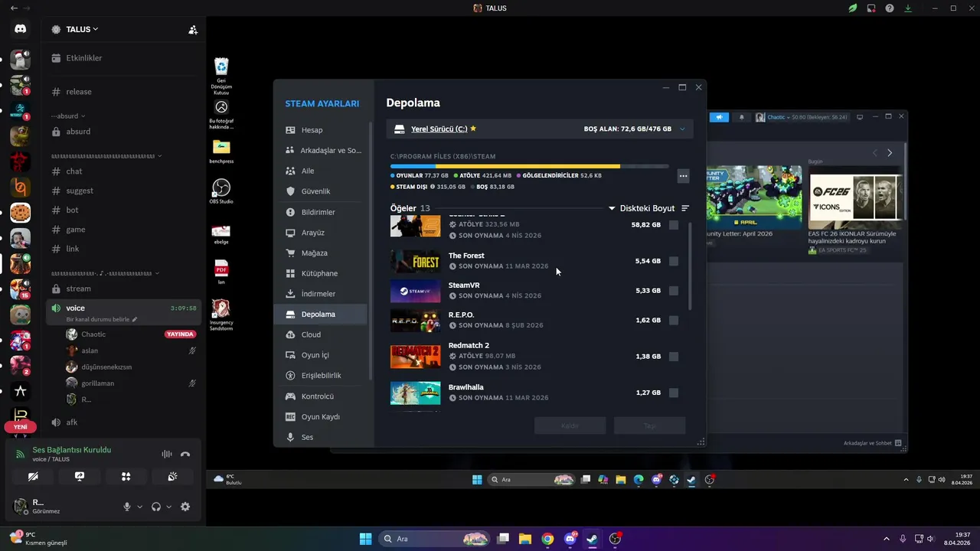
Task: Open the soundboard icon in voice panel
Action: (173, 476)
